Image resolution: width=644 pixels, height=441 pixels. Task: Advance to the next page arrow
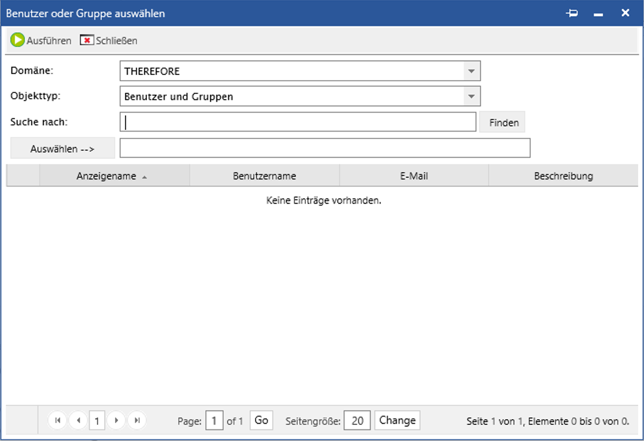tap(116, 420)
